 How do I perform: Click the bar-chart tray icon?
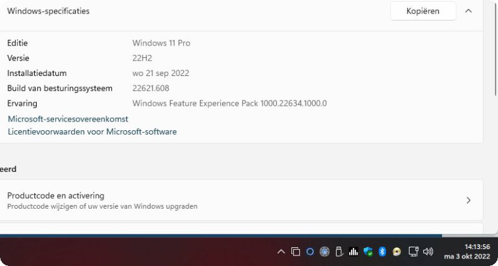[x=354, y=252]
